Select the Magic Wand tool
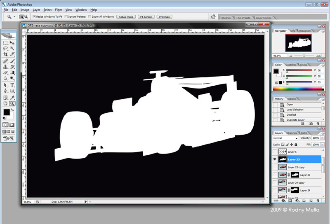Viewport: 330px width, 224px height. coord(12,48)
